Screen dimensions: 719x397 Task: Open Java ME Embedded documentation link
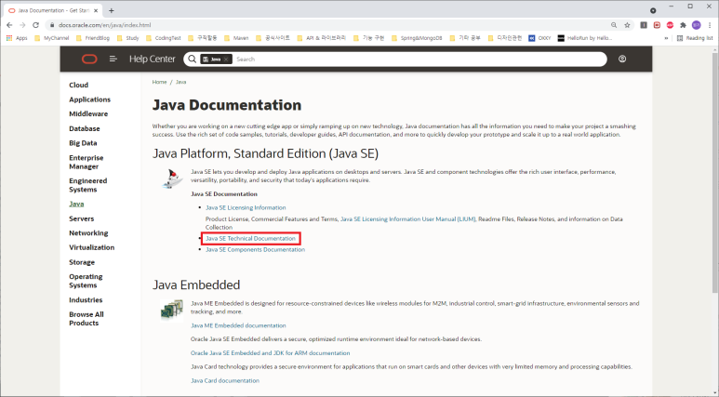coord(238,325)
